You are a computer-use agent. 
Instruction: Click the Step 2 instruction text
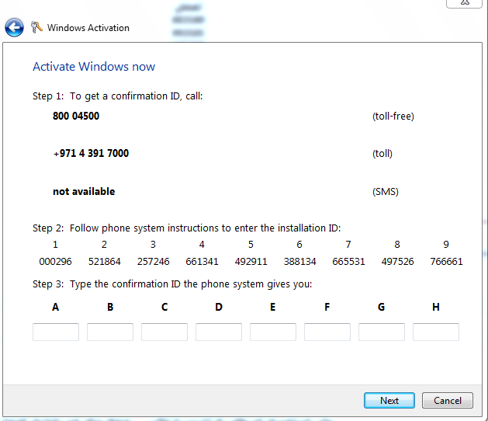coord(187,228)
